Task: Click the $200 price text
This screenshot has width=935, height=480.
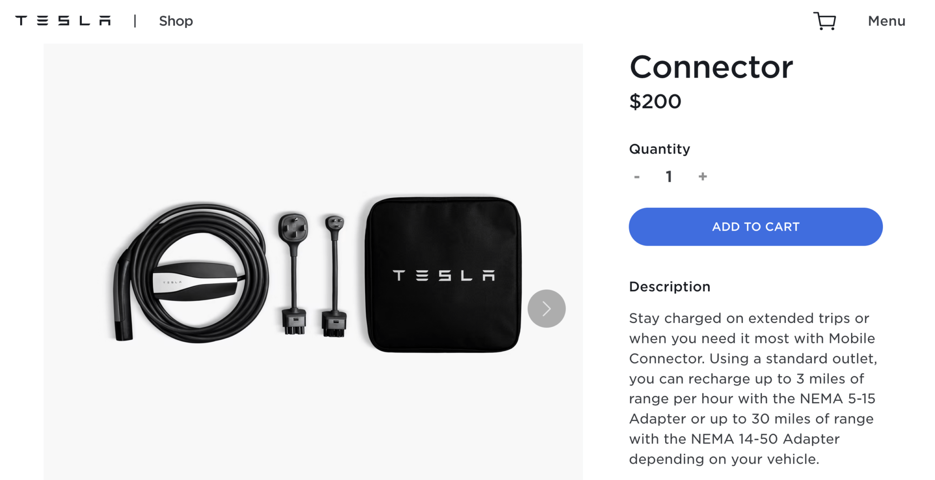Action: point(655,101)
